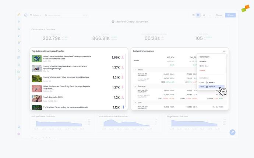
Task: Click the sidebar wand icon below dashboards
Action: (19, 79)
